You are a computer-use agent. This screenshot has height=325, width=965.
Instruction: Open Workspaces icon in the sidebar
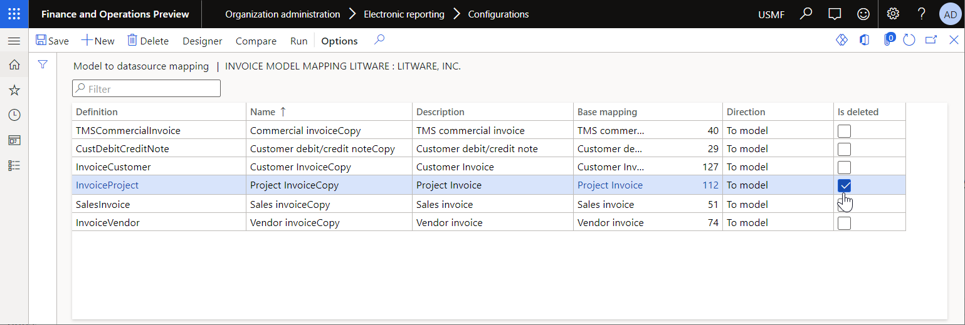coord(14,140)
